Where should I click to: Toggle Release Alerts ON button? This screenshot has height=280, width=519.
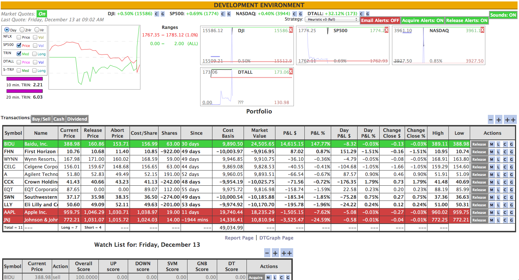467,21
